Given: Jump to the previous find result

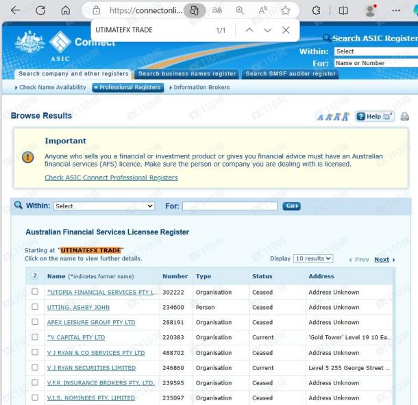Looking at the screenshot, I should coord(249,30).
